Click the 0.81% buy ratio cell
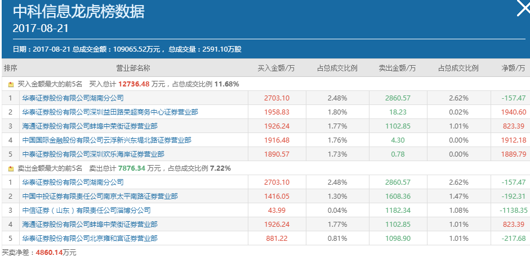Screen dimensions: 530x256 coord(337,239)
